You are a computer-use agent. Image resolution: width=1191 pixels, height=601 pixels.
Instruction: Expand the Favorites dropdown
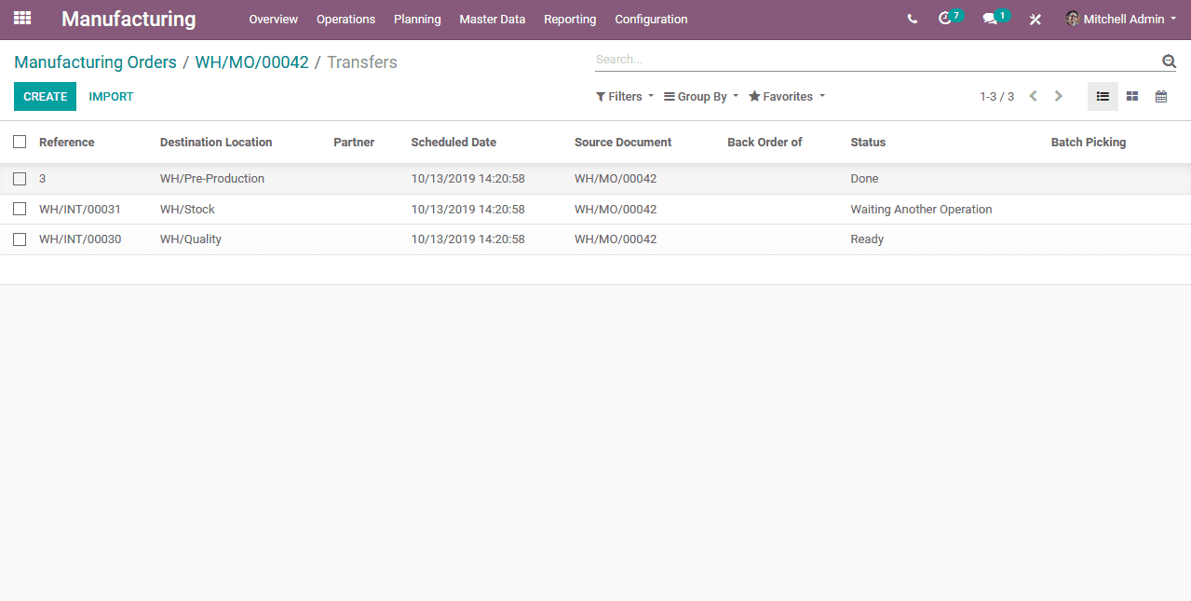tap(787, 97)
